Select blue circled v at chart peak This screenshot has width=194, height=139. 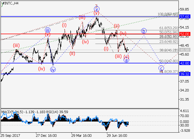[x=97, y=9]
